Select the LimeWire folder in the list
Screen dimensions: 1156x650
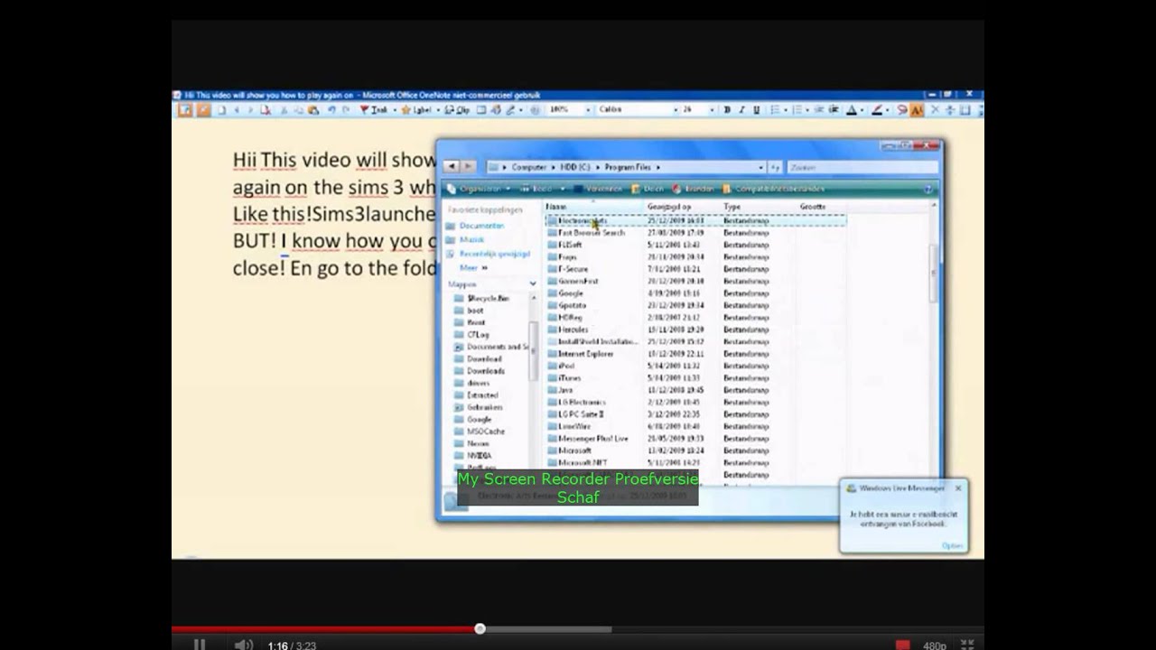[x=573, y=426]
